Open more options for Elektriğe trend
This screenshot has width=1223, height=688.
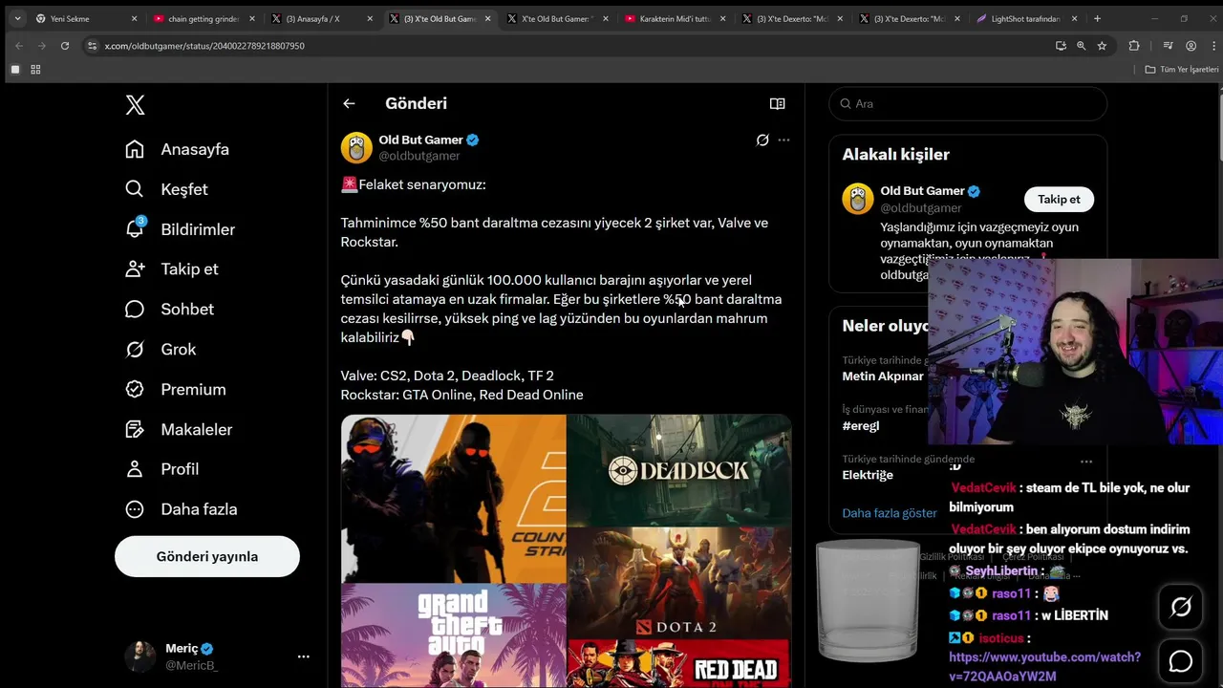(x=1086, y=462)
